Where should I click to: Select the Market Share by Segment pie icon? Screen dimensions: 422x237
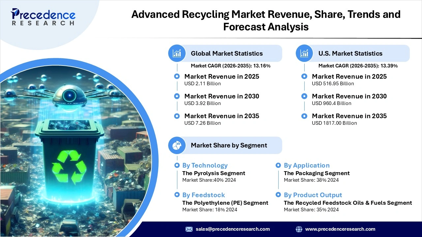(x=177, y=145)
